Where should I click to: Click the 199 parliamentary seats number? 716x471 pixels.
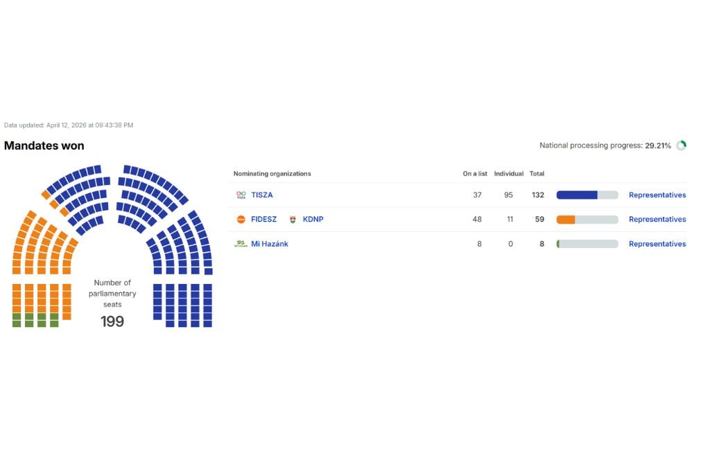112,321
